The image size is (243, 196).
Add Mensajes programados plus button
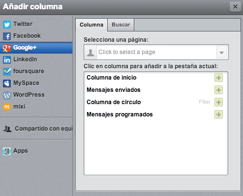point(218,114)
